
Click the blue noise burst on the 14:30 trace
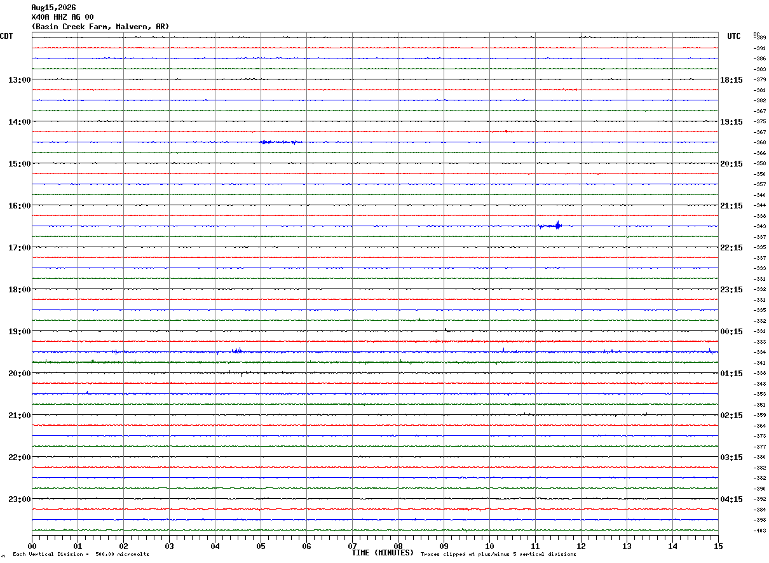click(x=281, y=142)
